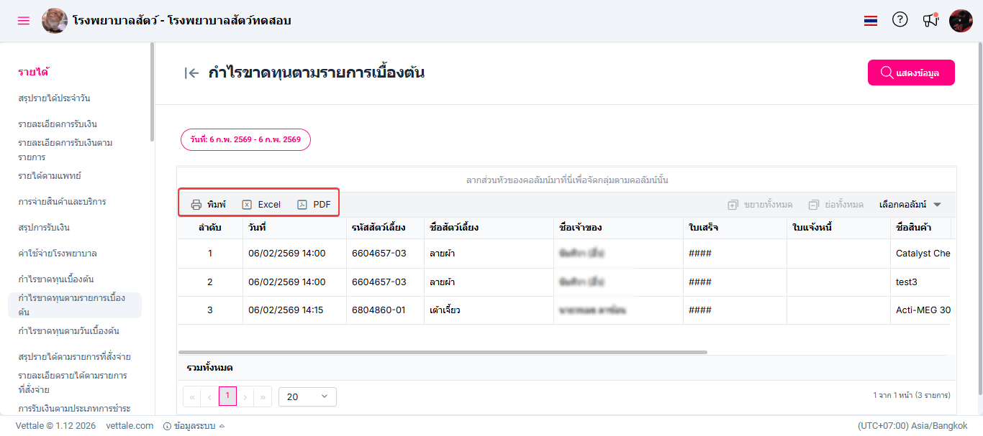Viewport: 983px width, 436px height.
Task: Expand the ข้อมูลระบบ system info footer
Action: coord(194,426)
